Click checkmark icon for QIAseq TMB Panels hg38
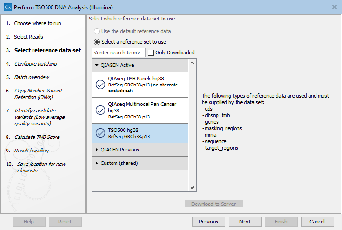Screen dimensions: 342x230 tap(100, 85)
